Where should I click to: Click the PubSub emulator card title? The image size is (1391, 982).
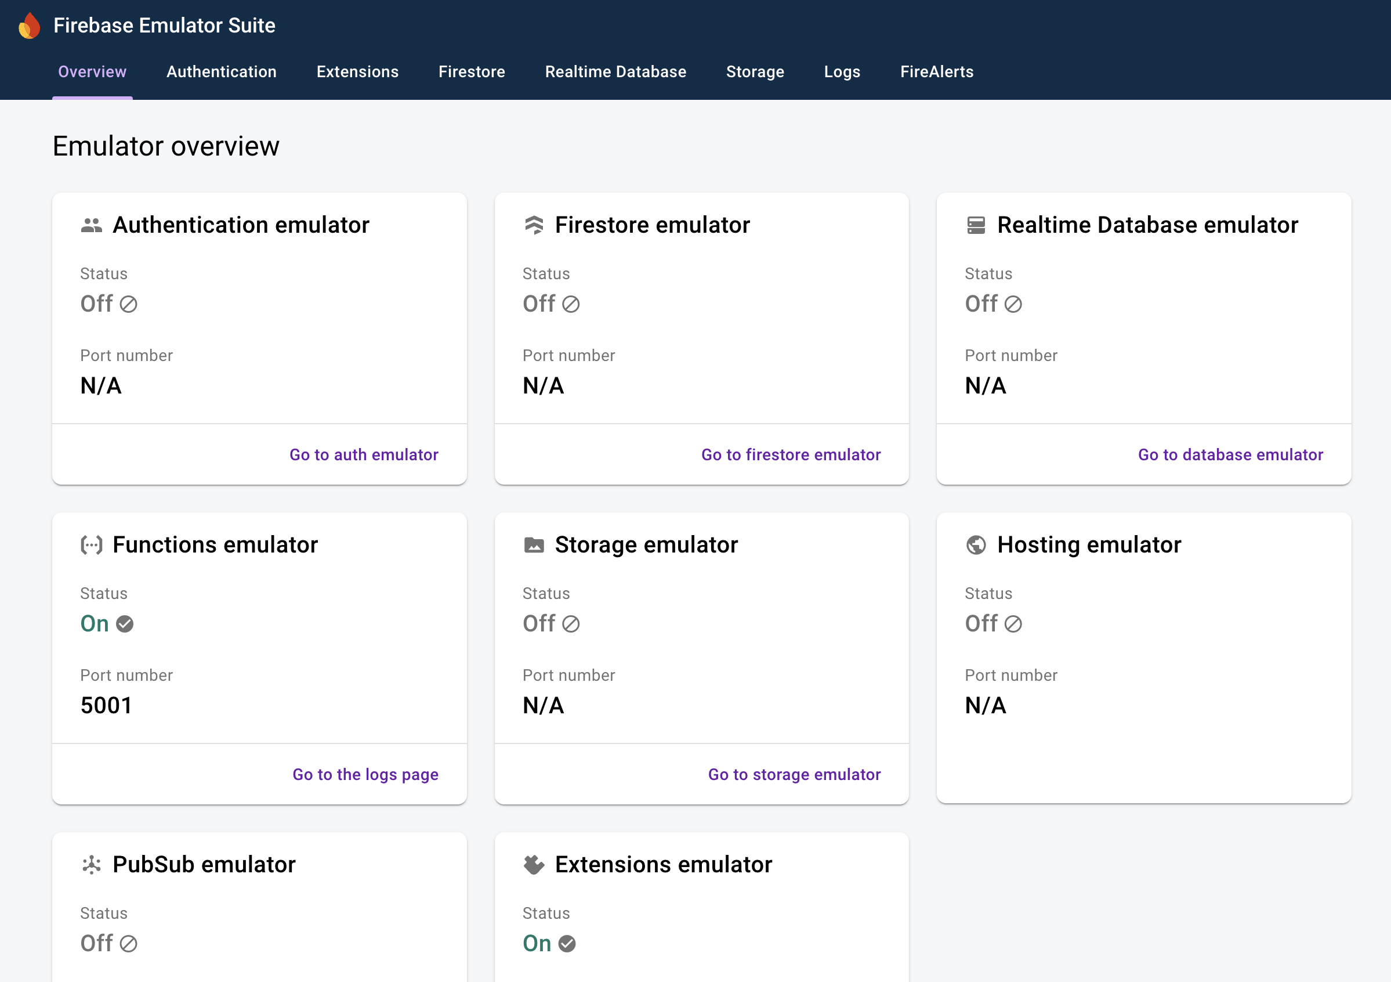point(204,865)
